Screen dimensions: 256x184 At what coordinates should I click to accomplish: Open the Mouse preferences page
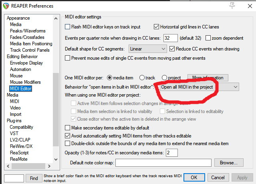(x=16, y=76)
